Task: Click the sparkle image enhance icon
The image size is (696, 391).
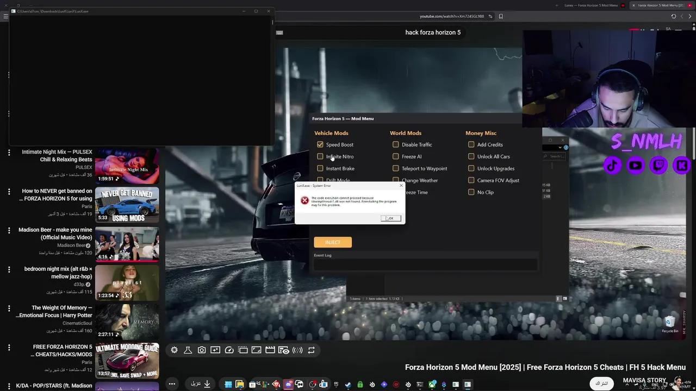Action: point(215,350)
